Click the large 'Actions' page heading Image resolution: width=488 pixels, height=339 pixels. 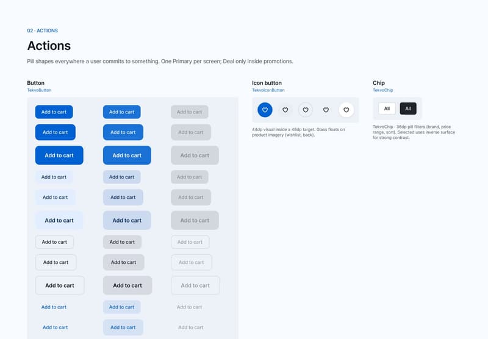click(49, 46)
